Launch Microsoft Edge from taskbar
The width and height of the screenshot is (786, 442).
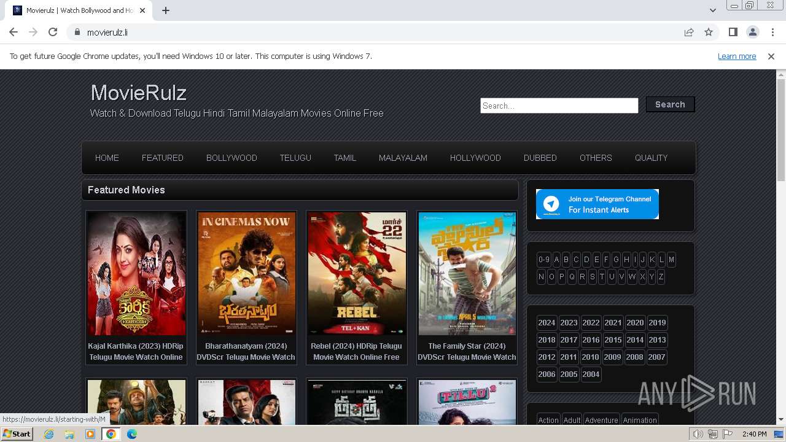pyautogui.click(x=132, y=434)
